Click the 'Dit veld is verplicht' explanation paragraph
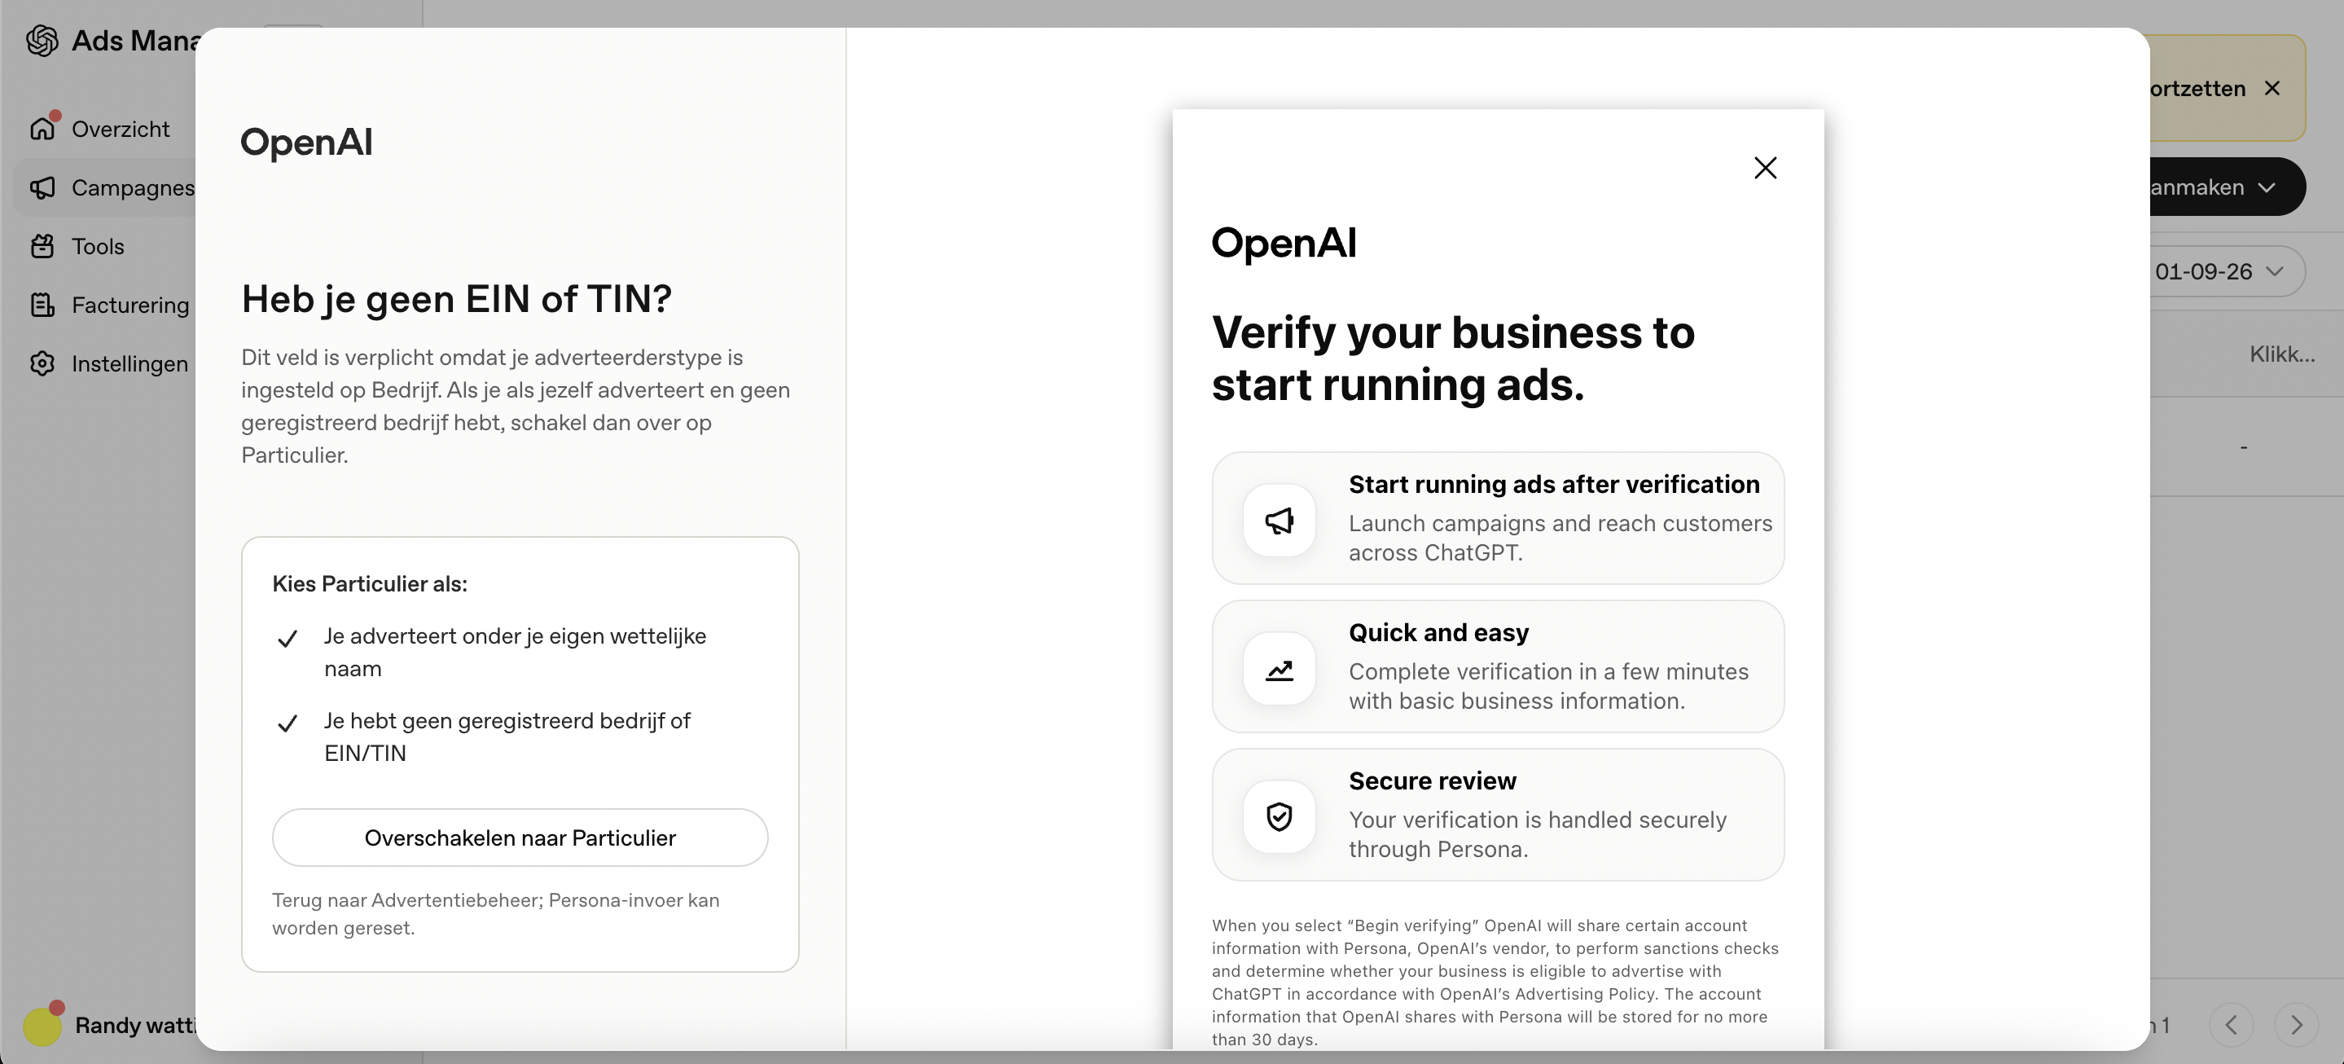 [x=516, y=406]
